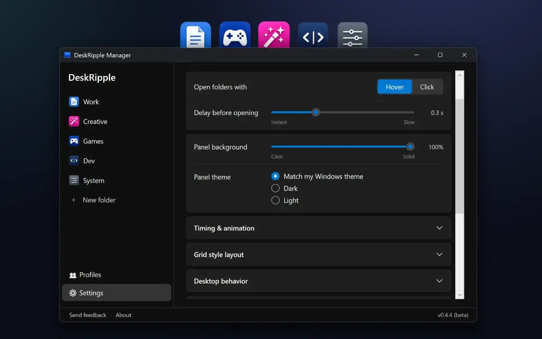The image size is (542, 339).
Task: Minimize the DeskRipple Manager window
Action: point(416,55)
